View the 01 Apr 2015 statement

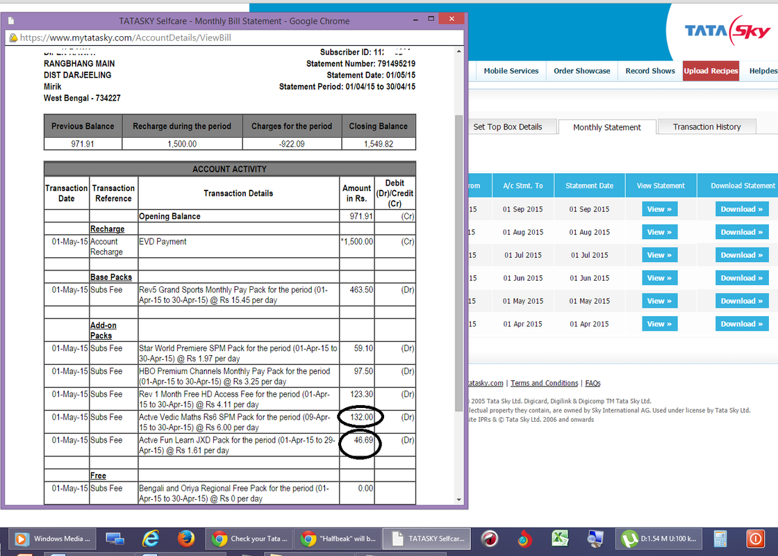pyautogui.click(x=659, y=324)
